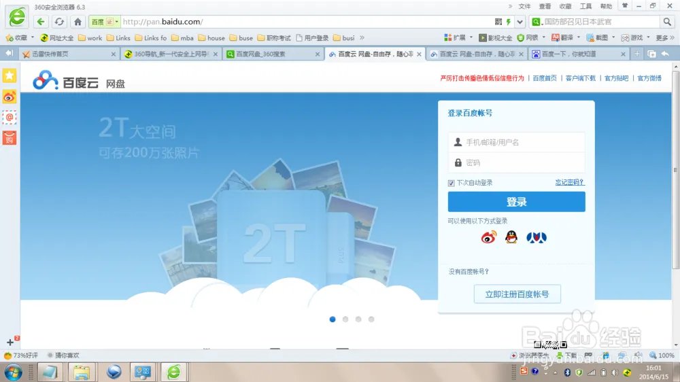Click the blue 登录 login button
Viewport: 680px width, 382px height.
[x=516, y=202]
